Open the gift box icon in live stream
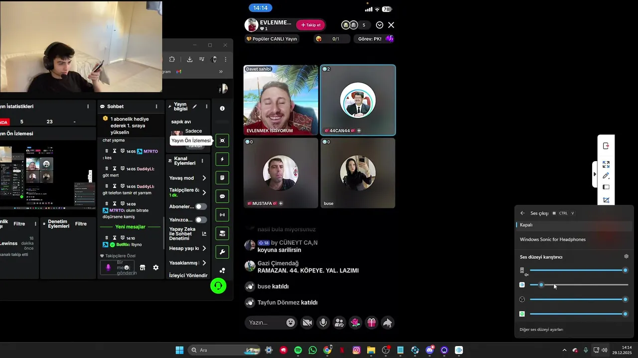 371,323
